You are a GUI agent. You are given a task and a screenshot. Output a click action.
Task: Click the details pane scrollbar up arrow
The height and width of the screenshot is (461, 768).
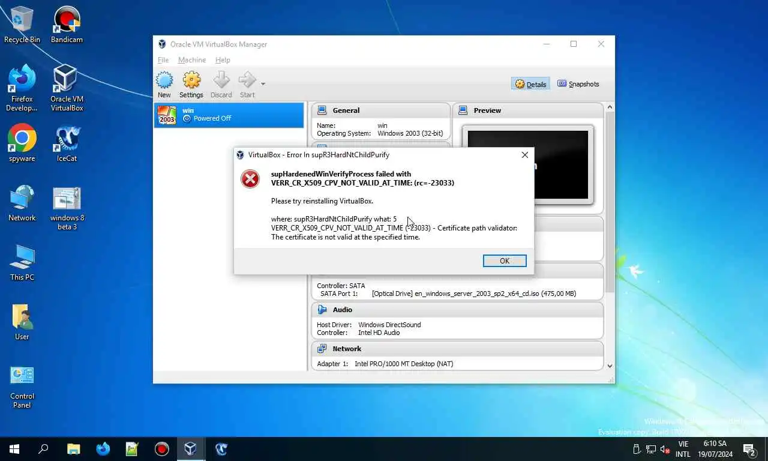[610, 107]
